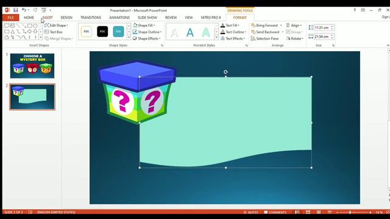Toggle the NOTES pane

click(250, 212)
